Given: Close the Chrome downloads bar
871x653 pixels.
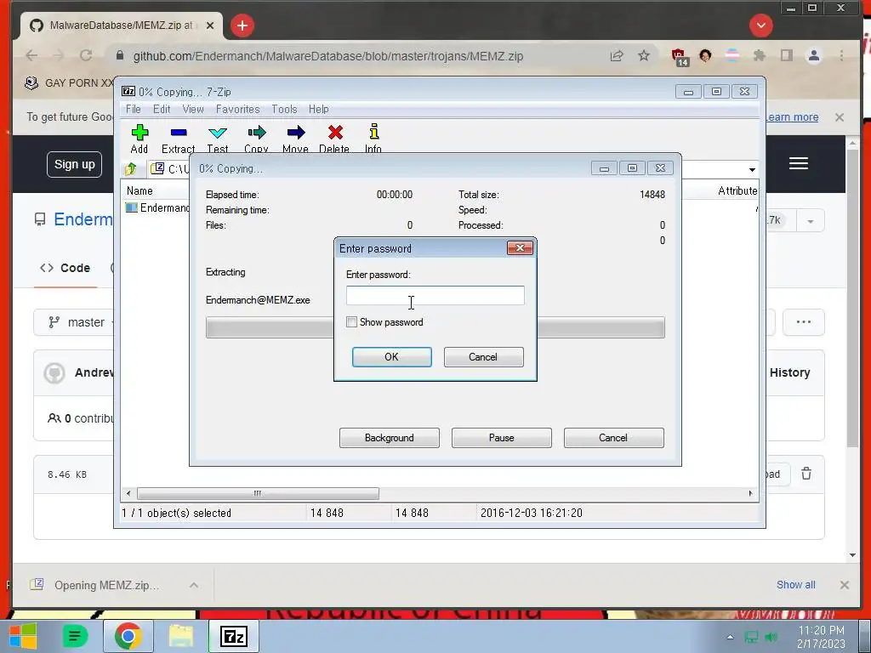Looking at the screenshot, I should (x=845, y=585).
